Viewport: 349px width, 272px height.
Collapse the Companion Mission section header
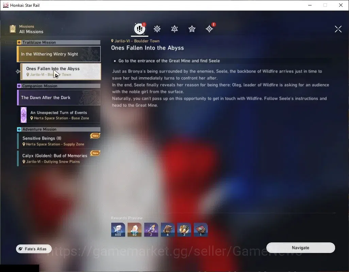tap(59, 86)
